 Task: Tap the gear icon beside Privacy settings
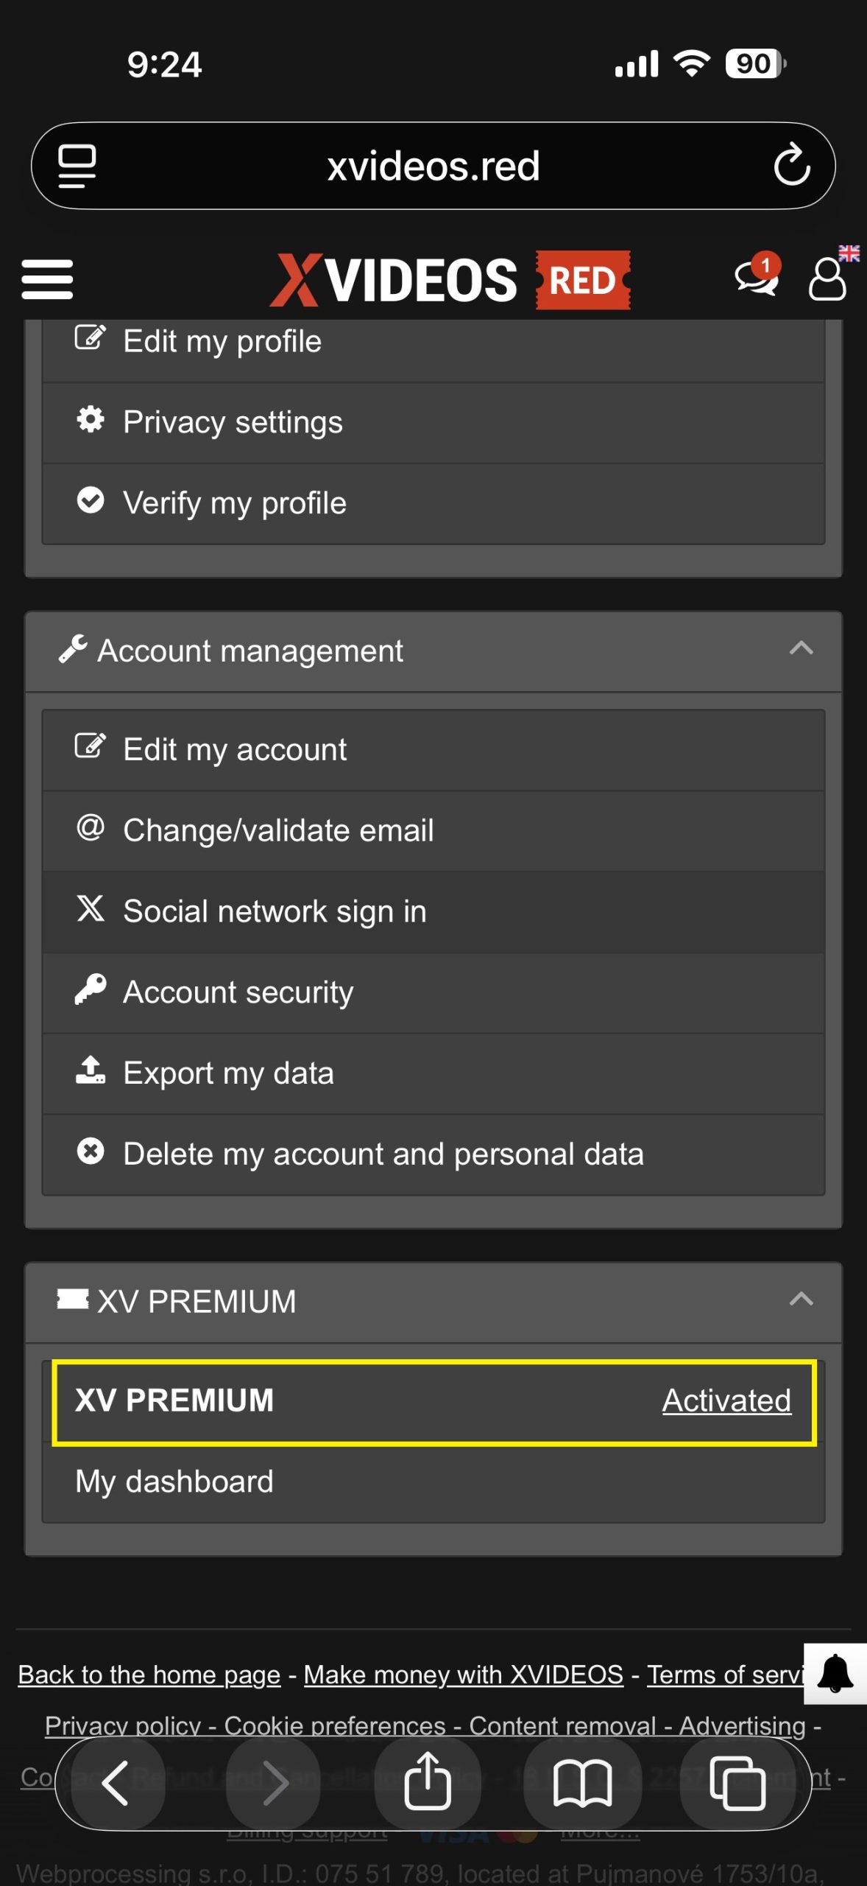(91, 418)
